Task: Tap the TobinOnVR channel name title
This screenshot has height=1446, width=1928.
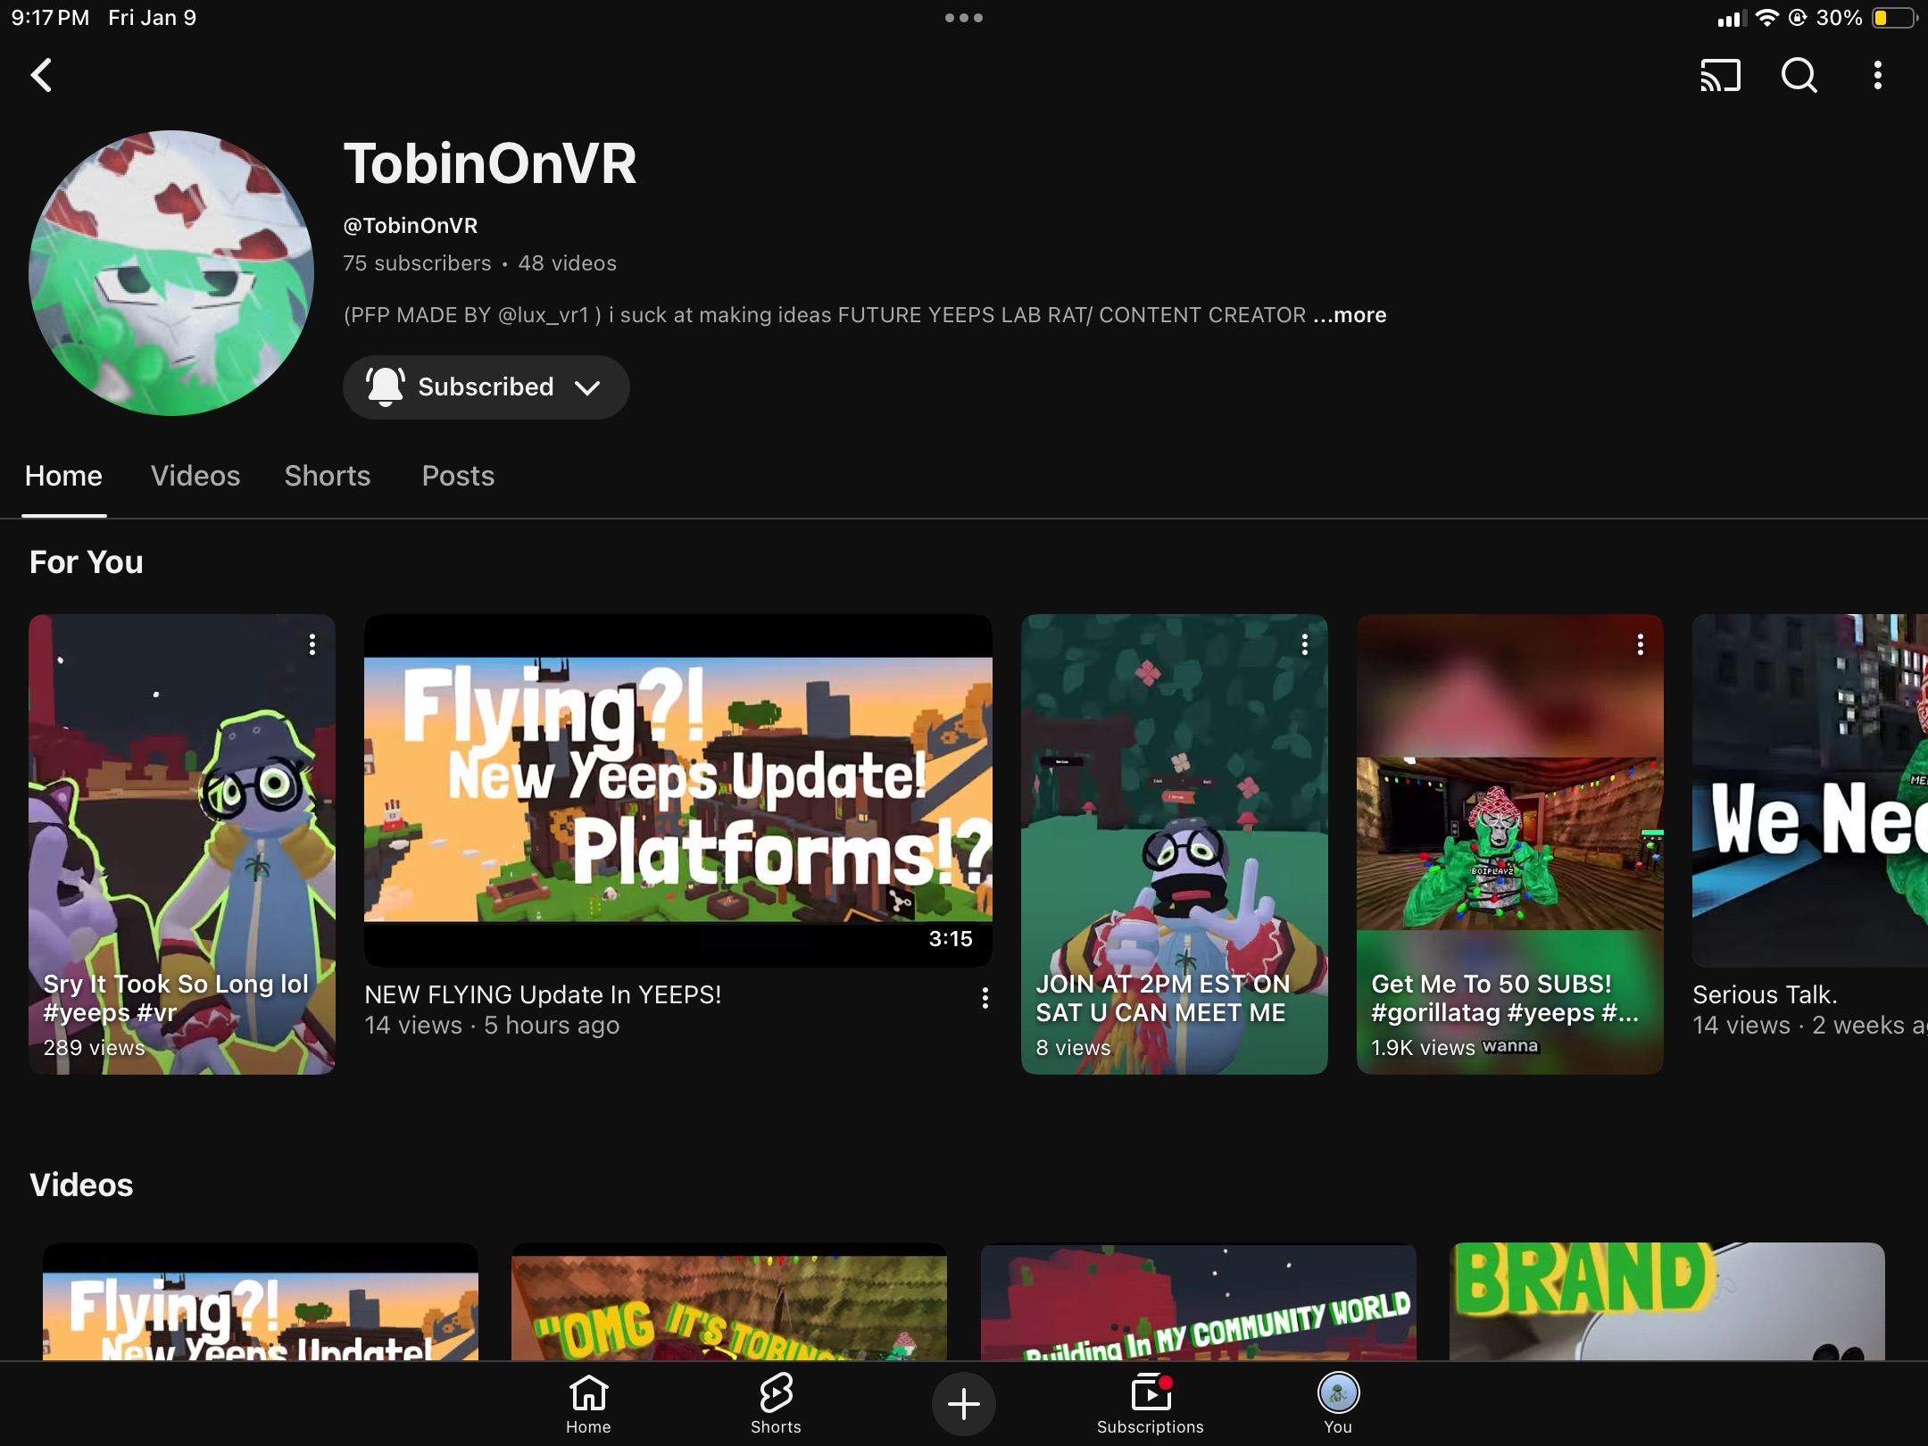Action: 490,163
